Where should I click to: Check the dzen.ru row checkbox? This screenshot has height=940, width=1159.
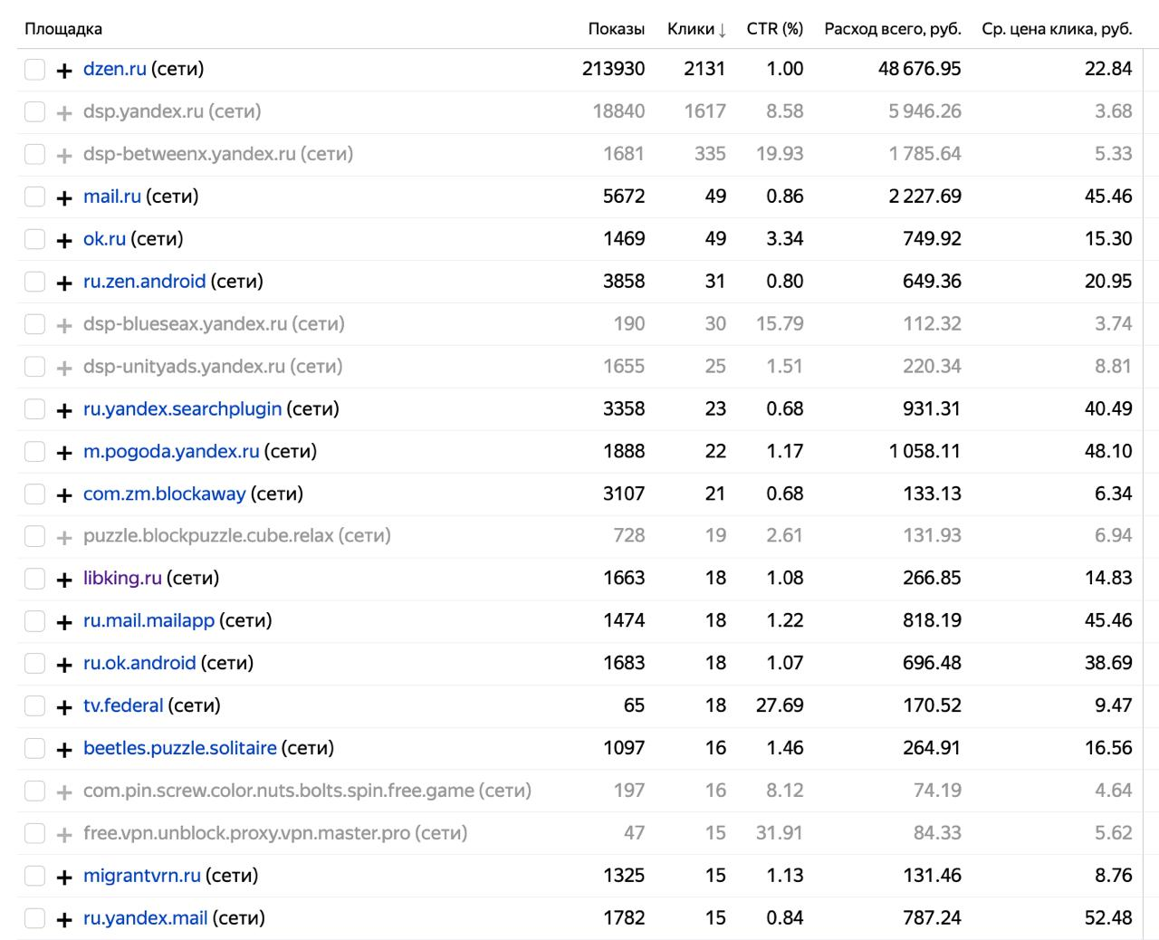coord(34,70)
